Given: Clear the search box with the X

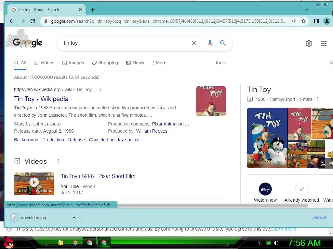Looking at the screenshot, I should click(194, 43).
